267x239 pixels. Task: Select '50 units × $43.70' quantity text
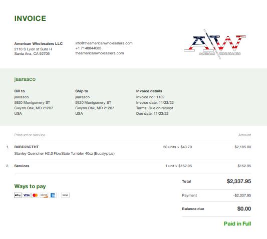[178, 147]
